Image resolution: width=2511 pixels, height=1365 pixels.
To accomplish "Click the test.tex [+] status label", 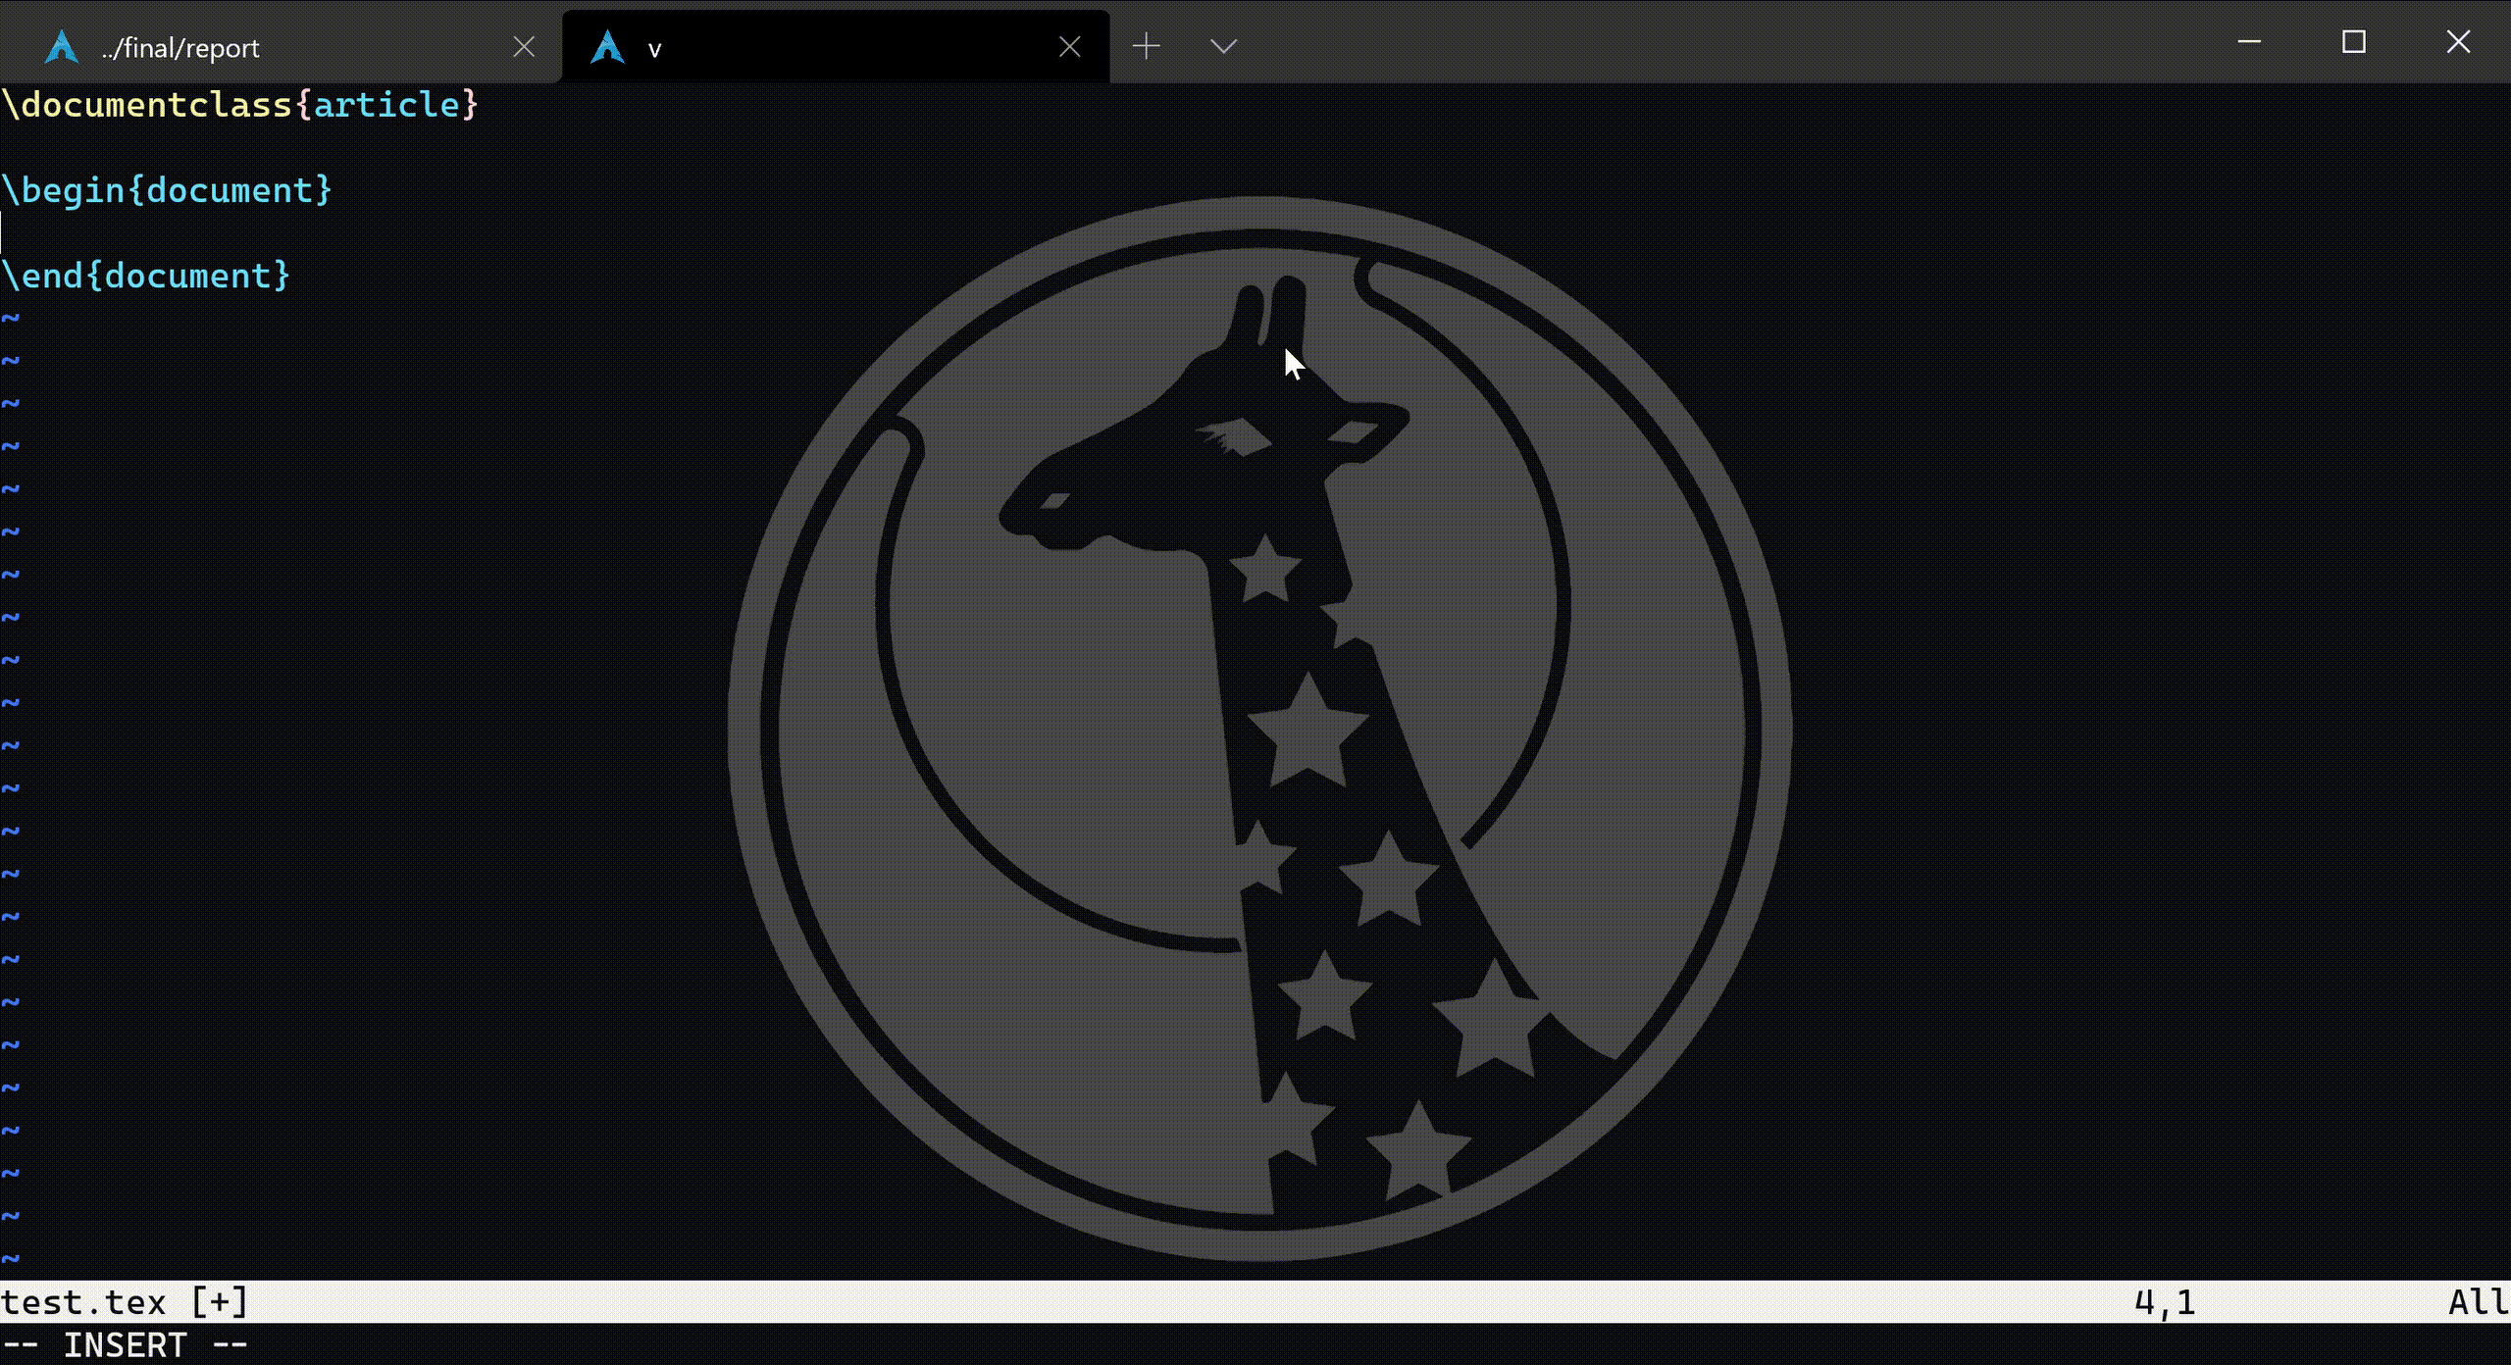I will pyautogui.click(x=125, y=1302).
